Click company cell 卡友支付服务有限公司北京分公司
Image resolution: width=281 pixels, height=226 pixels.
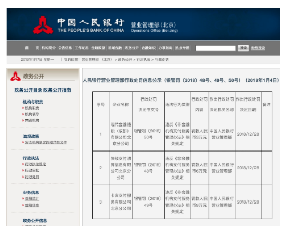tap(120, 202)
